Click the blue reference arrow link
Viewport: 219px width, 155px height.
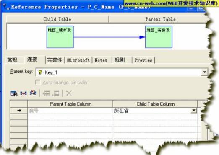109,37
